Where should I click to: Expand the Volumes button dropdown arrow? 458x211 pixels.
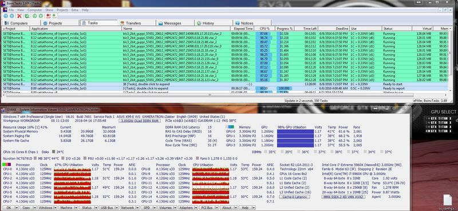(176, 208)
